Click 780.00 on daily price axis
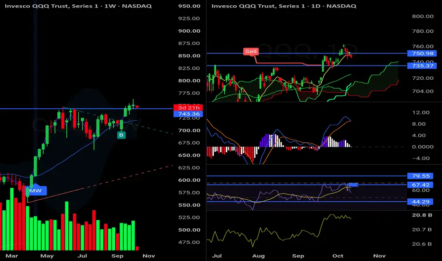This screenshot has height=261, width=442. pyautogui.click(x=423, y=31)
